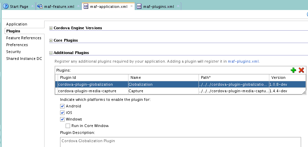Click the maf-application.xml tab file icon
The height and width of the screenshot is (147, 308).
(x=86, y=6)
